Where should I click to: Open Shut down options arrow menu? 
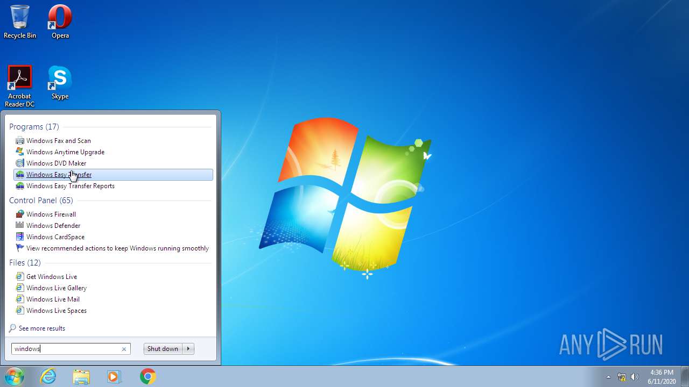(x=188, y=349)
